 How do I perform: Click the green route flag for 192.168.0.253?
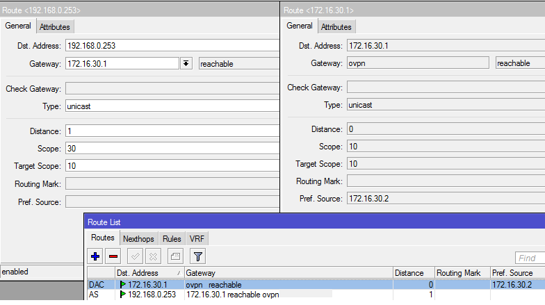123,295
